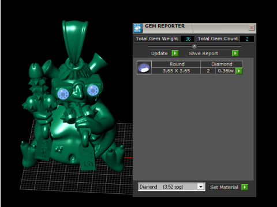Click the Update label button
Screen dimensions: 277x207
[x=160, y=53]
